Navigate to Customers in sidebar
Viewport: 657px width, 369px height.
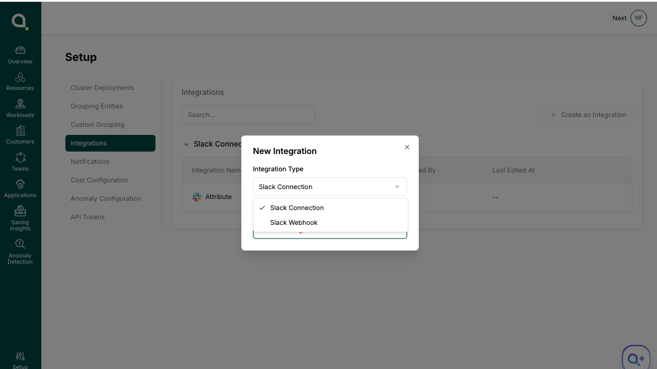[x=20, y=135]
